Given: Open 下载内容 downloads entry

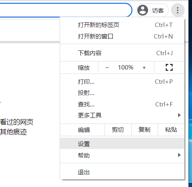Looking at the screenshot, I should [122, 53].
